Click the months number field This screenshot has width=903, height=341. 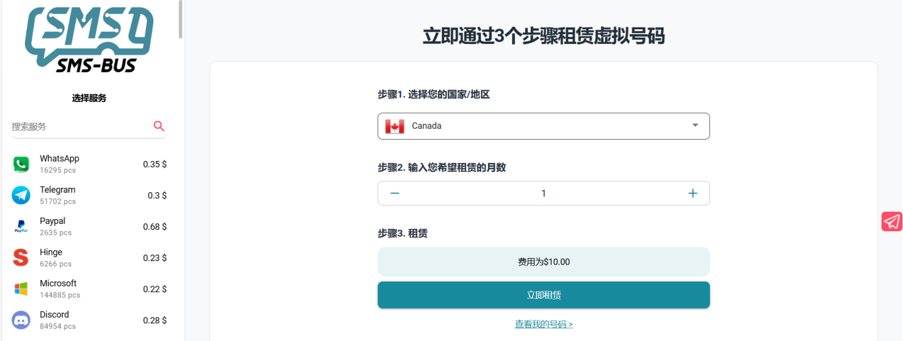(543, 193)
